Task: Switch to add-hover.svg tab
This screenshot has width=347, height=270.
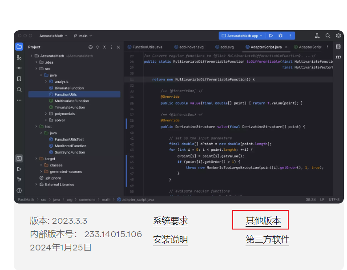Action: (189, 47)
